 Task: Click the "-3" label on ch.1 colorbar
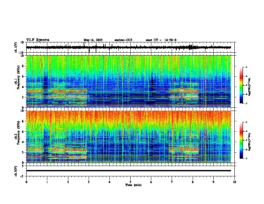pos(246,67)
